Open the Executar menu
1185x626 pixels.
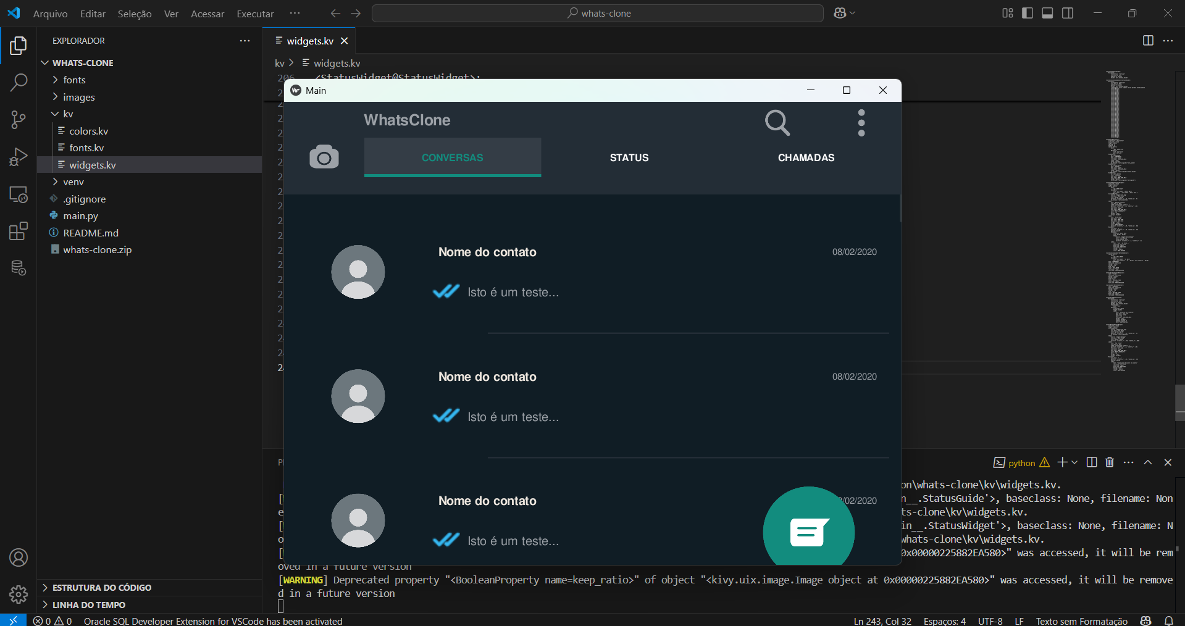point(255,14)
